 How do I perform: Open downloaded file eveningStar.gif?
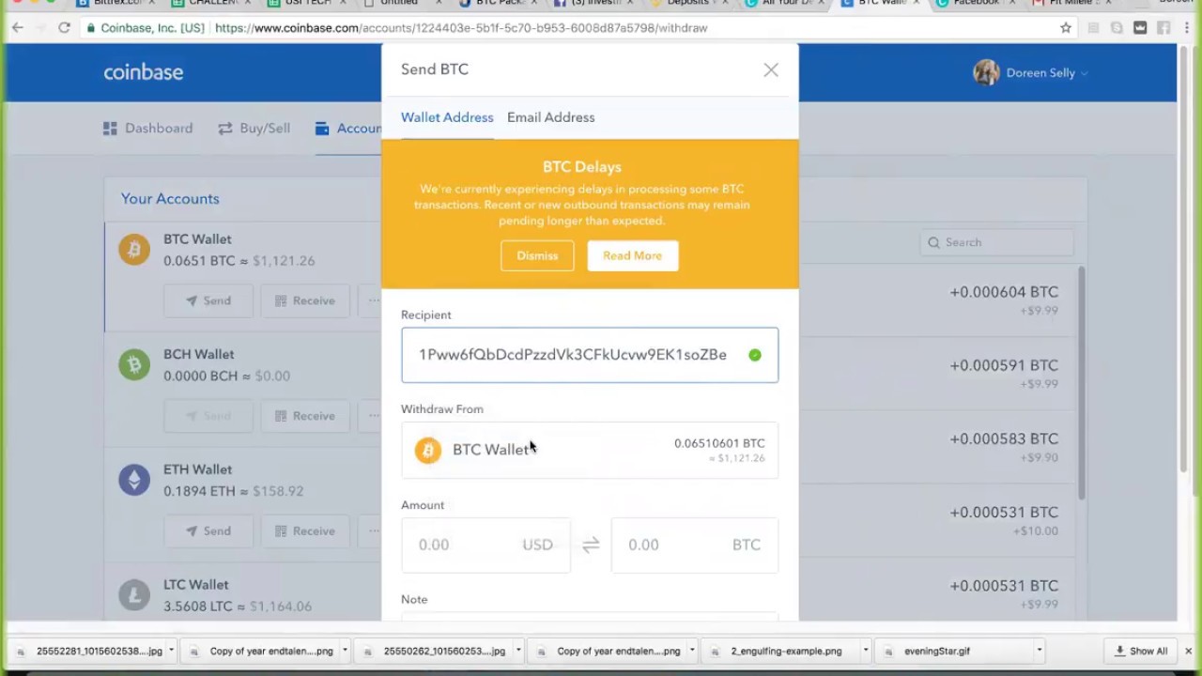click(x=936, y=651)
